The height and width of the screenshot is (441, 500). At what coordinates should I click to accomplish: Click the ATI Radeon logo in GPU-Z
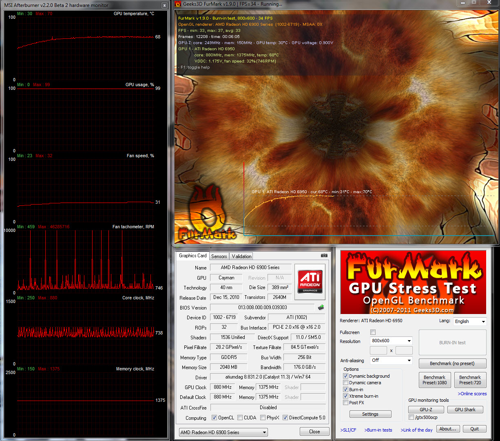(x=310, y=281)
